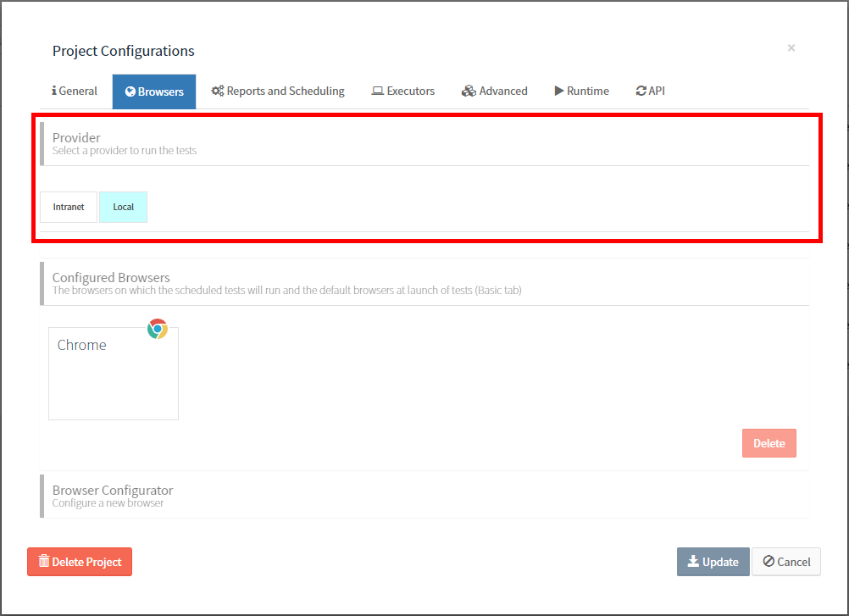This screenshot has width=849, height=616.
Task: Expand the Browser Configurator section
Action: click(424, 497)
